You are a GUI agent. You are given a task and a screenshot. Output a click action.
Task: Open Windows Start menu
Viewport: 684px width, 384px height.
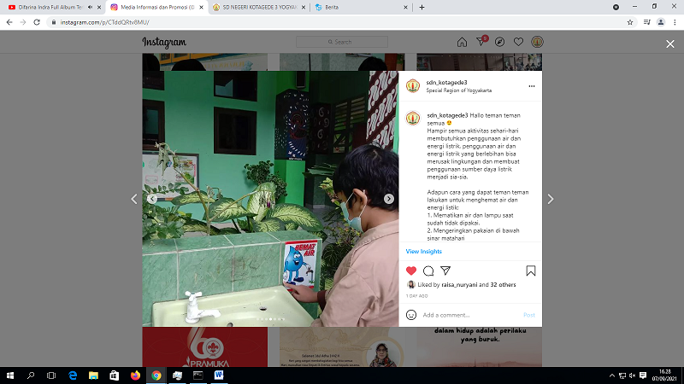[x=9, y=375]
